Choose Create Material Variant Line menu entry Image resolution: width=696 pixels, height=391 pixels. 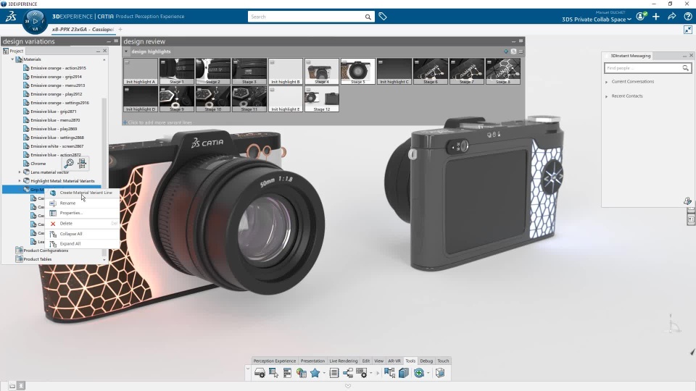(82, 193)
